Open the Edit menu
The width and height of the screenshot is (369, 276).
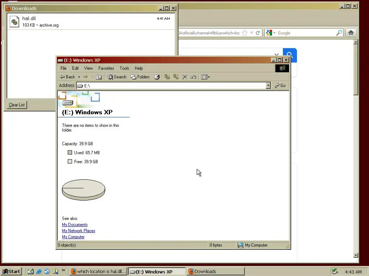point(75,68)
